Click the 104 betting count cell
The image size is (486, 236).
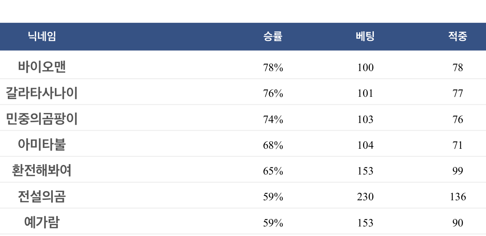[x=365, y=145]
